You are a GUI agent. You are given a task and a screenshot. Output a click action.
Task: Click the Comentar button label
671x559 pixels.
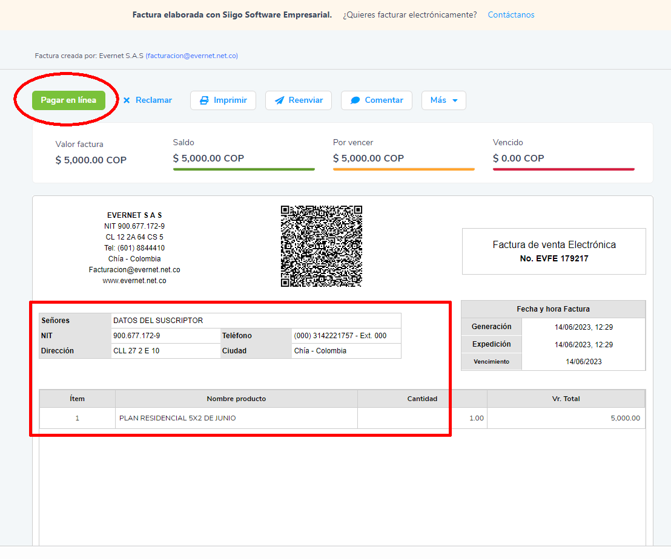click(x=384, y=100)
